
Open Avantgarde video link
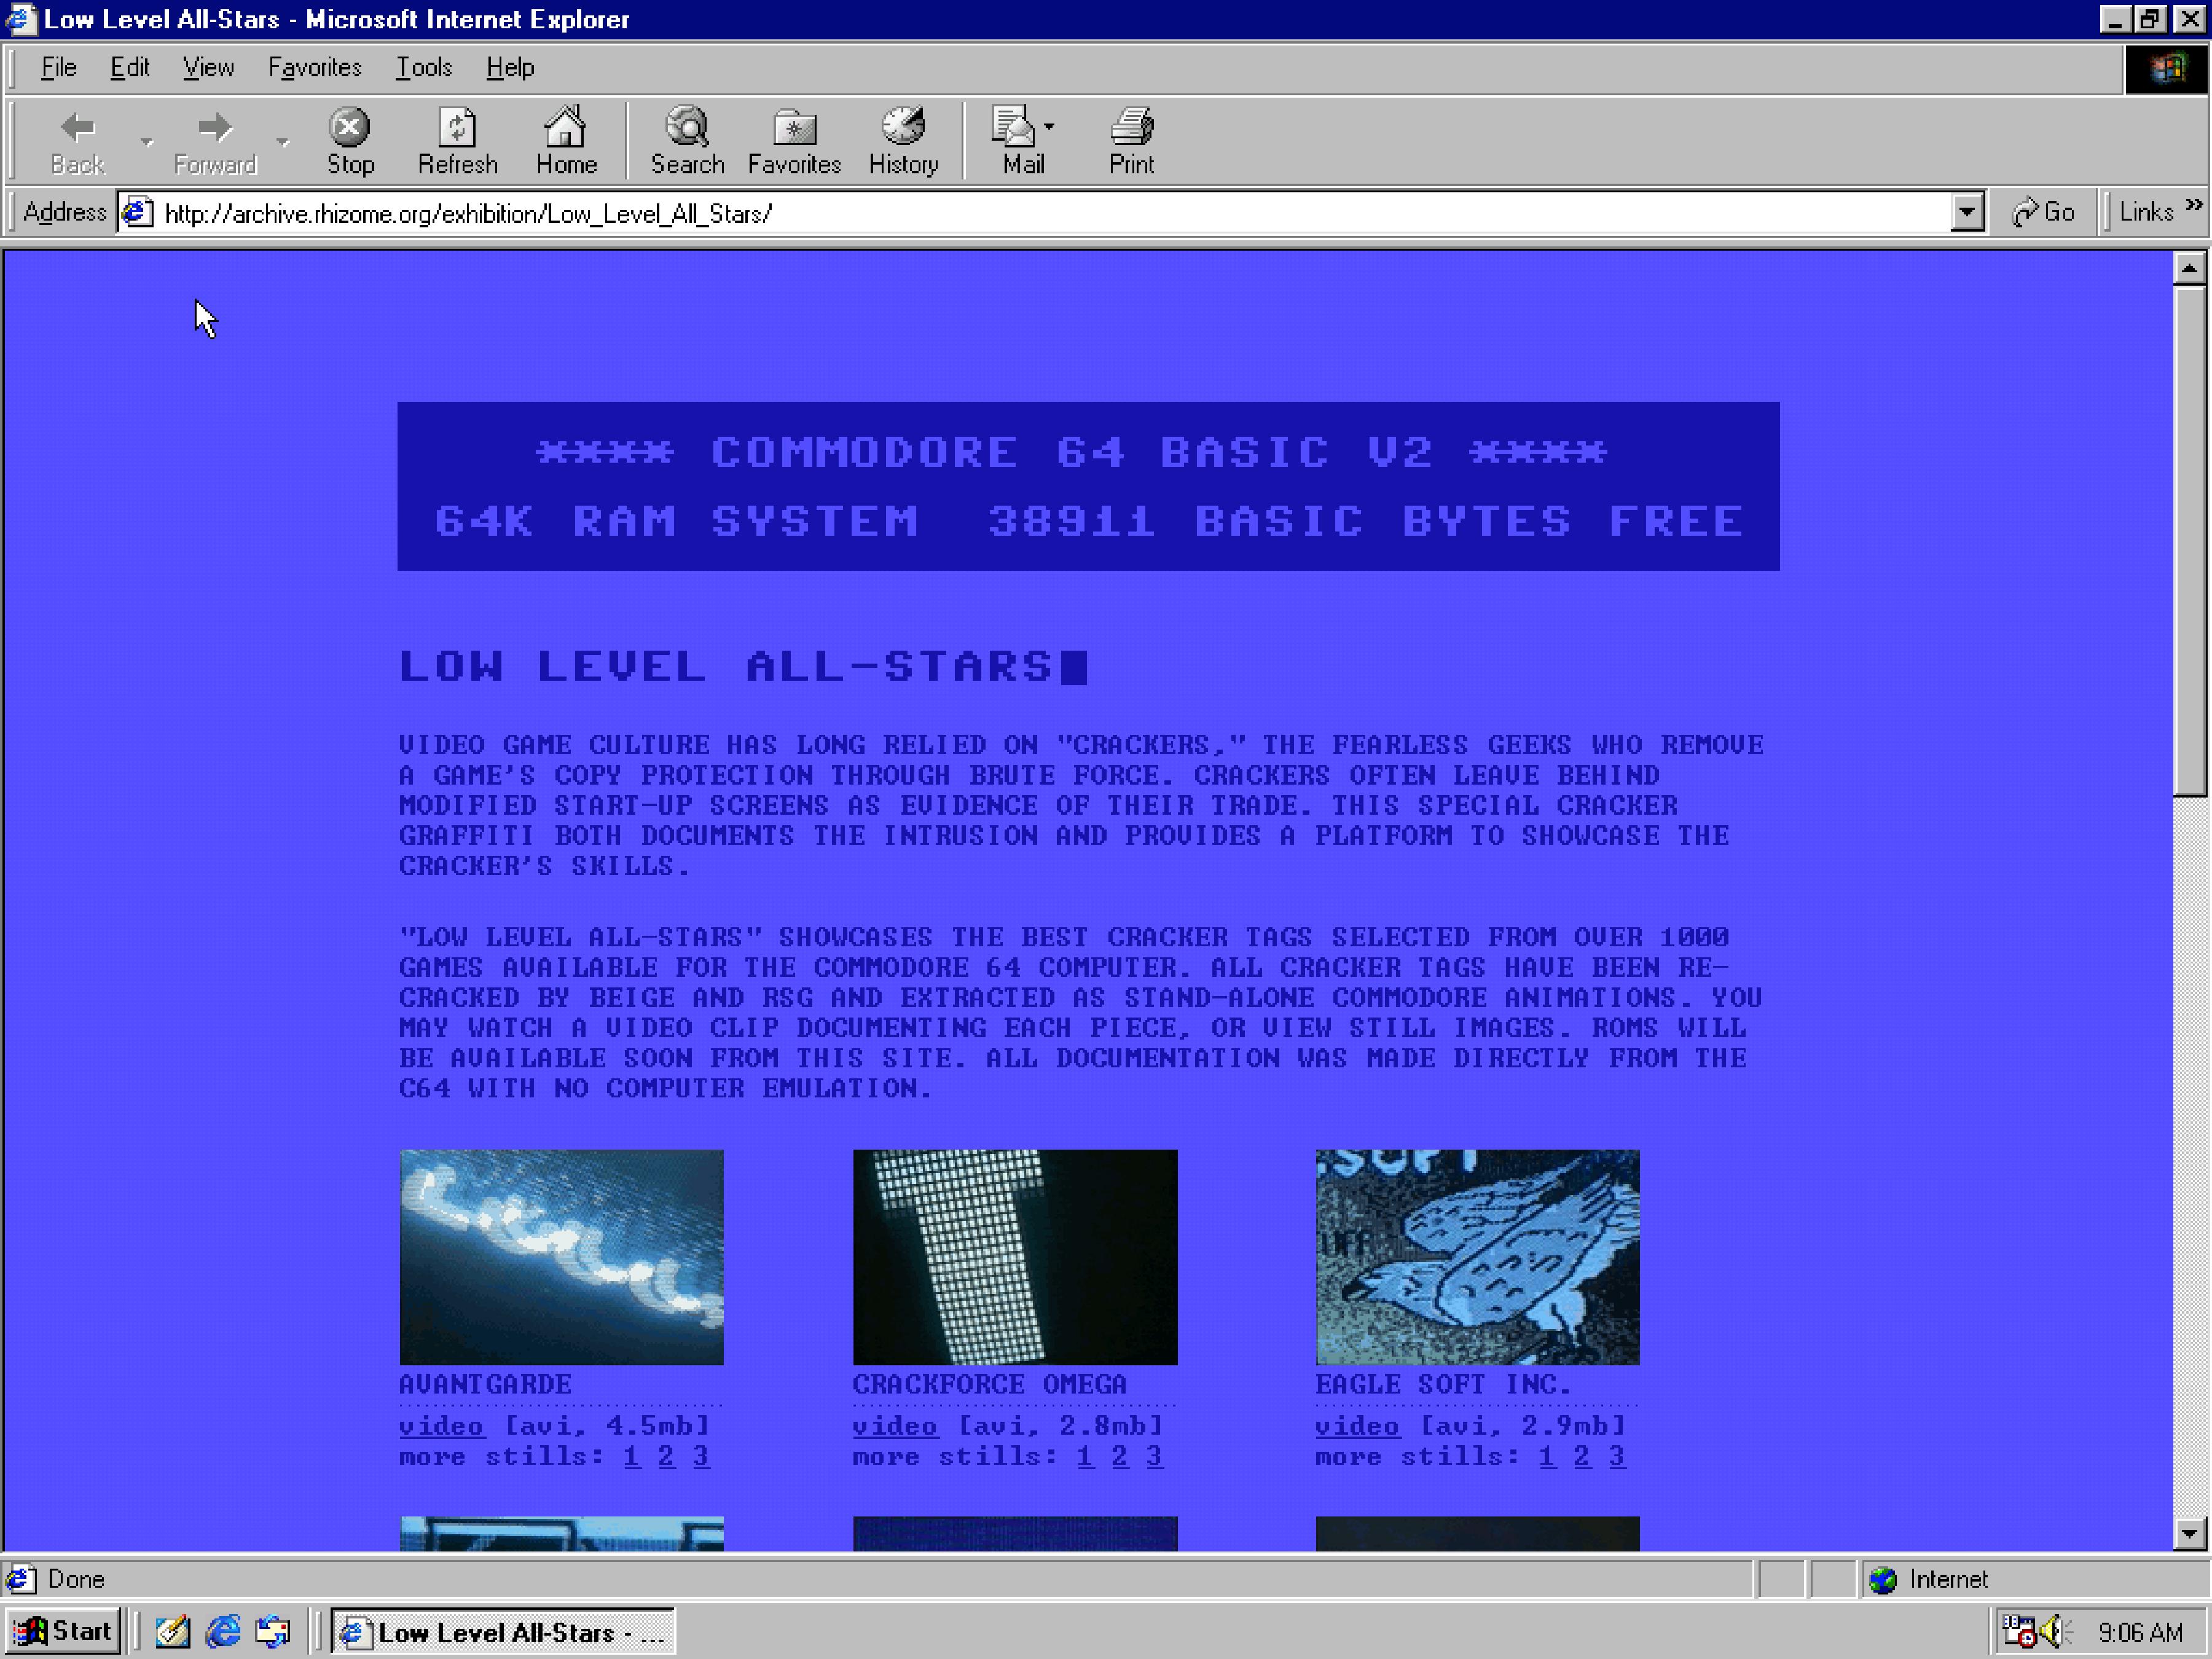pyautogui.click(x=441, y=1426)
